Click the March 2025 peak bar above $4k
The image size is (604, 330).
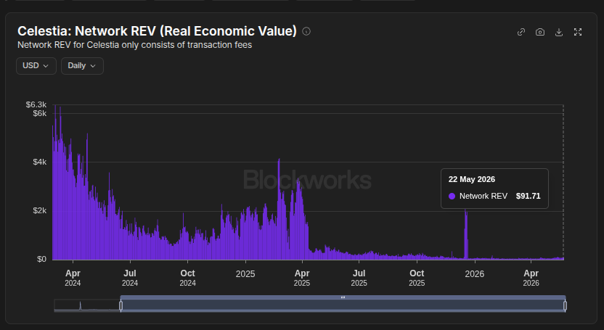click(x=279, y=210)
